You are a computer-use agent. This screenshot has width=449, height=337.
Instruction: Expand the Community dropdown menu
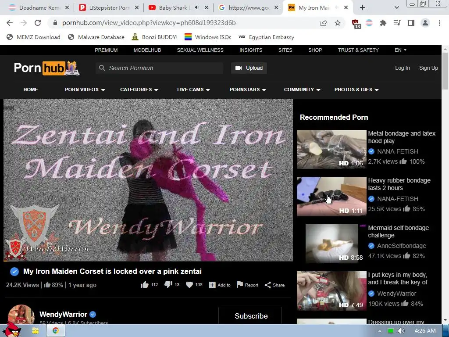click(x=302, y=90)
